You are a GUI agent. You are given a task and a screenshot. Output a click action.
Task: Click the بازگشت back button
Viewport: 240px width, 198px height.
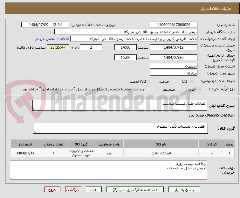coord(73,190)
